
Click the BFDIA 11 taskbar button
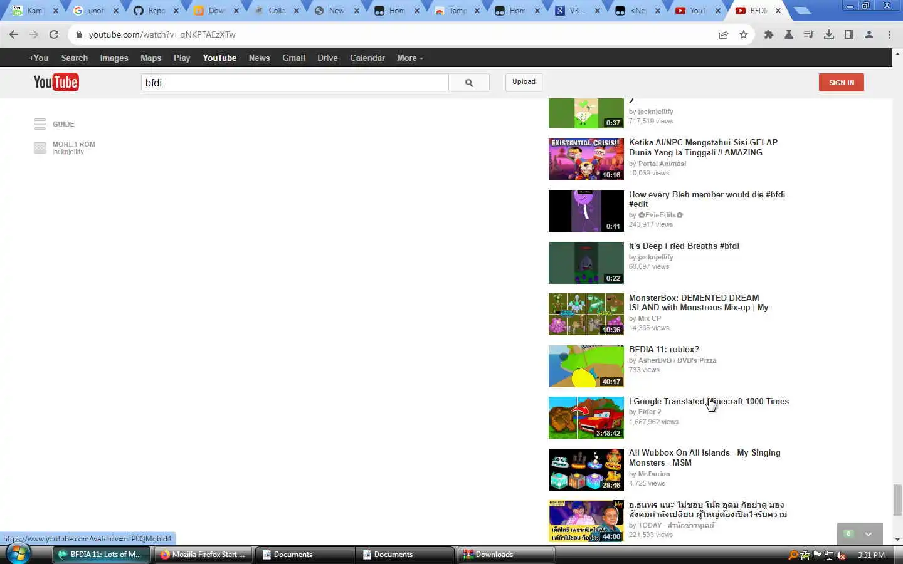tap(102, 555)
